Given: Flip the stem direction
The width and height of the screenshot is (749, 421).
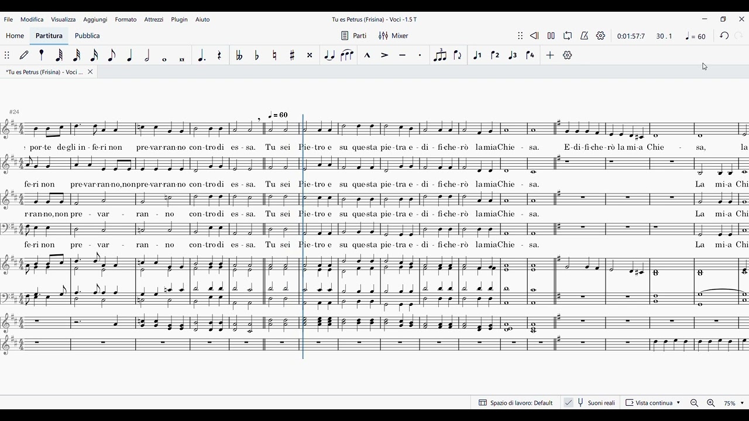Looking at the screenshot, I should pyautogui.click(x=458, y=55).
